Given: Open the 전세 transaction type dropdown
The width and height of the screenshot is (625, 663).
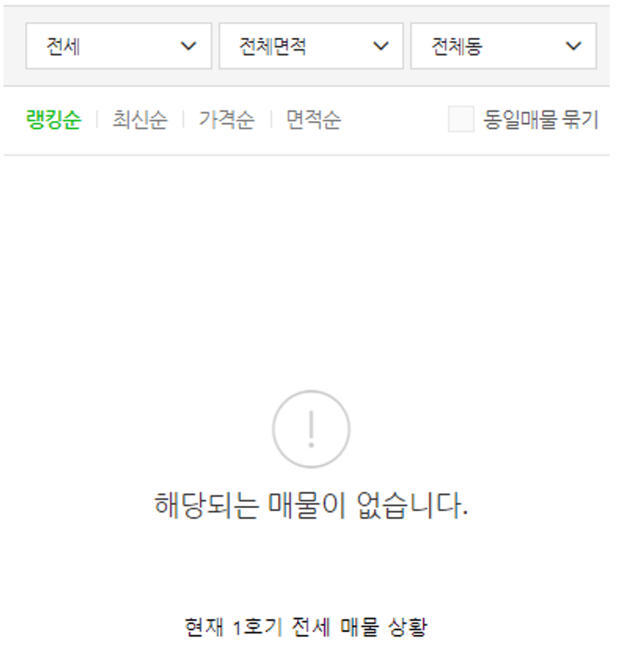Looking at the screenshot, I should coord(119,46).
